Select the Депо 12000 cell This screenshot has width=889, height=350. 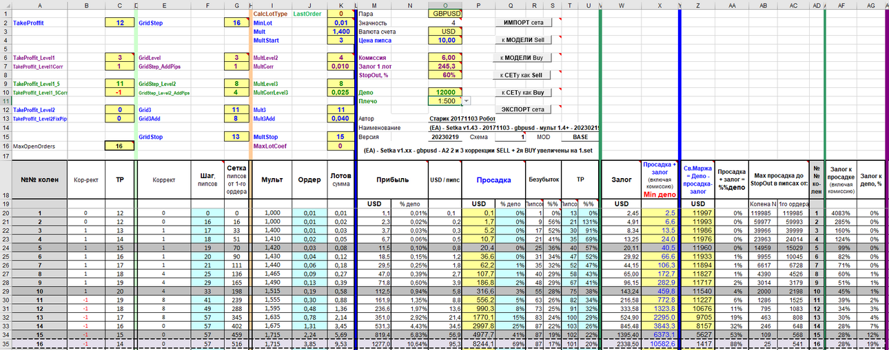(445, 92)
